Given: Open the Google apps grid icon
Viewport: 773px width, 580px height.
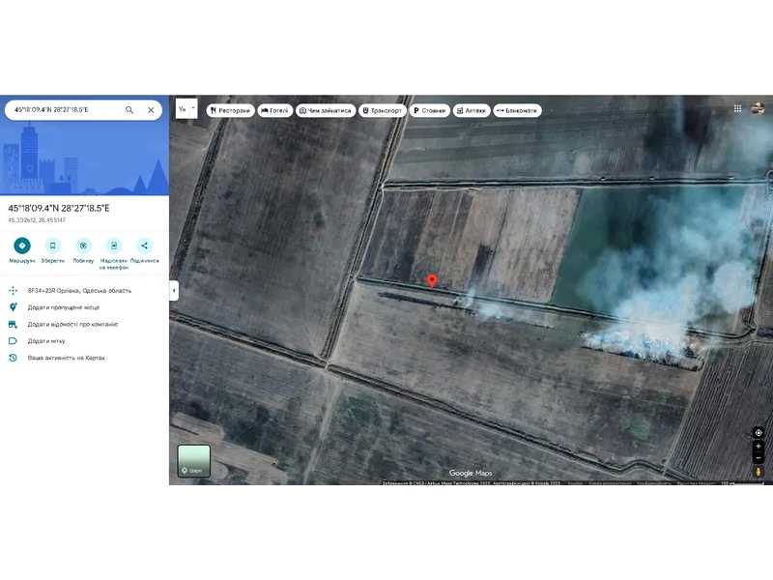Looking at the screenshot, I should (738, 109).
